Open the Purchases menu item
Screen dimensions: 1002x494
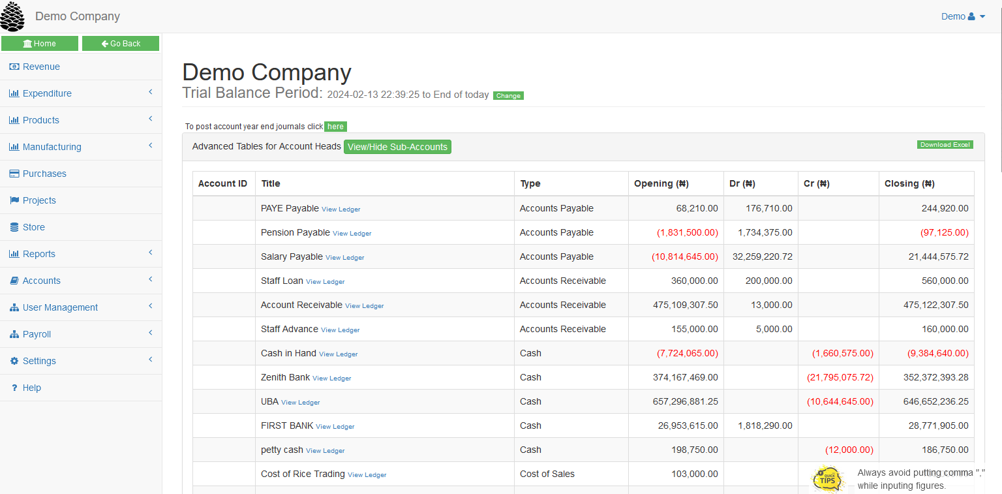tap(81, 174)
